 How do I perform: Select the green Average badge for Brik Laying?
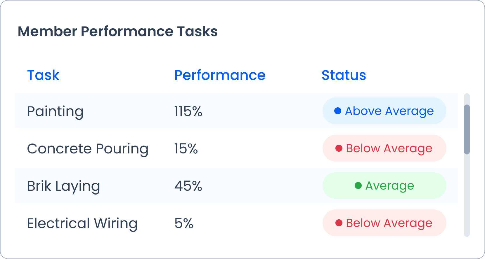coord(384,185)
